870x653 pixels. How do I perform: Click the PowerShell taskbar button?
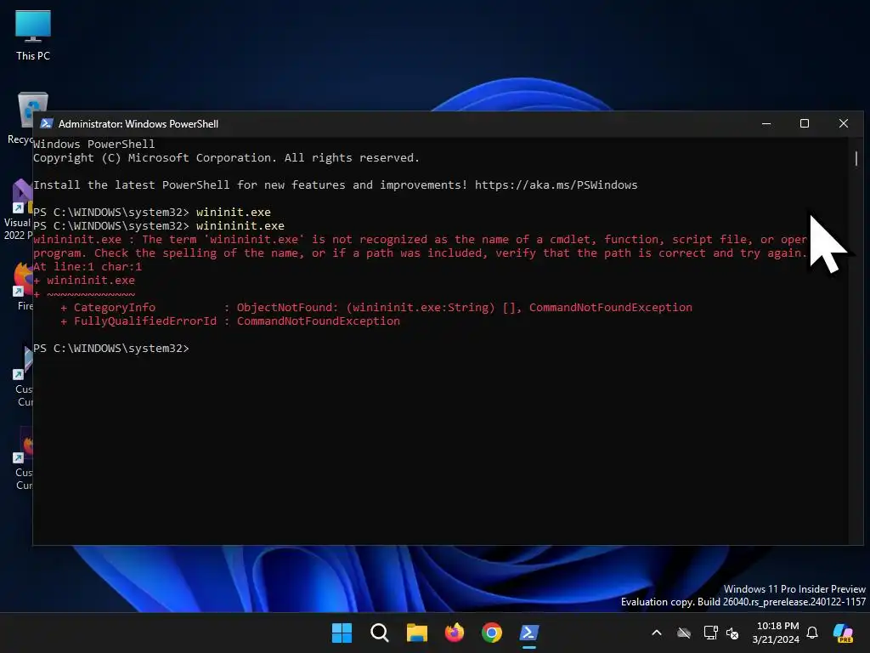click(528, 633)
